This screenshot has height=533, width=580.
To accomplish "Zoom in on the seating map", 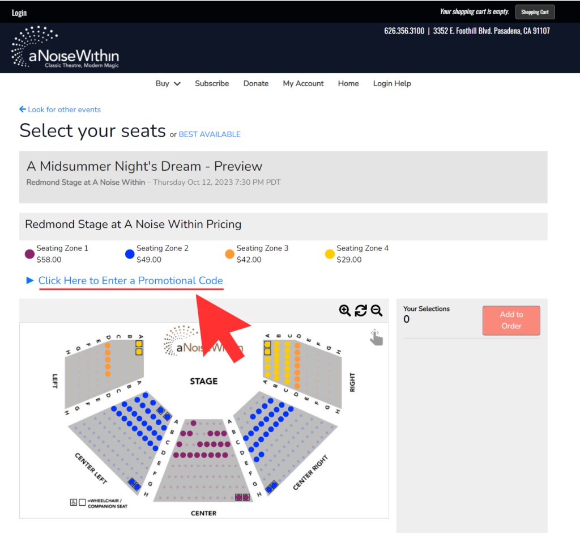I will click(x=345, y=311).
